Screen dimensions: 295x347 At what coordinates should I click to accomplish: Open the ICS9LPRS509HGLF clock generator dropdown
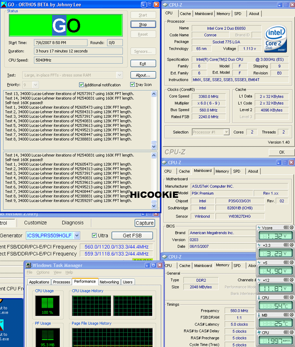click(77, 235)
